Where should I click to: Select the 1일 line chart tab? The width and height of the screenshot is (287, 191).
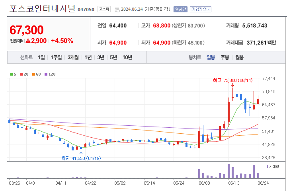point(41,57)
